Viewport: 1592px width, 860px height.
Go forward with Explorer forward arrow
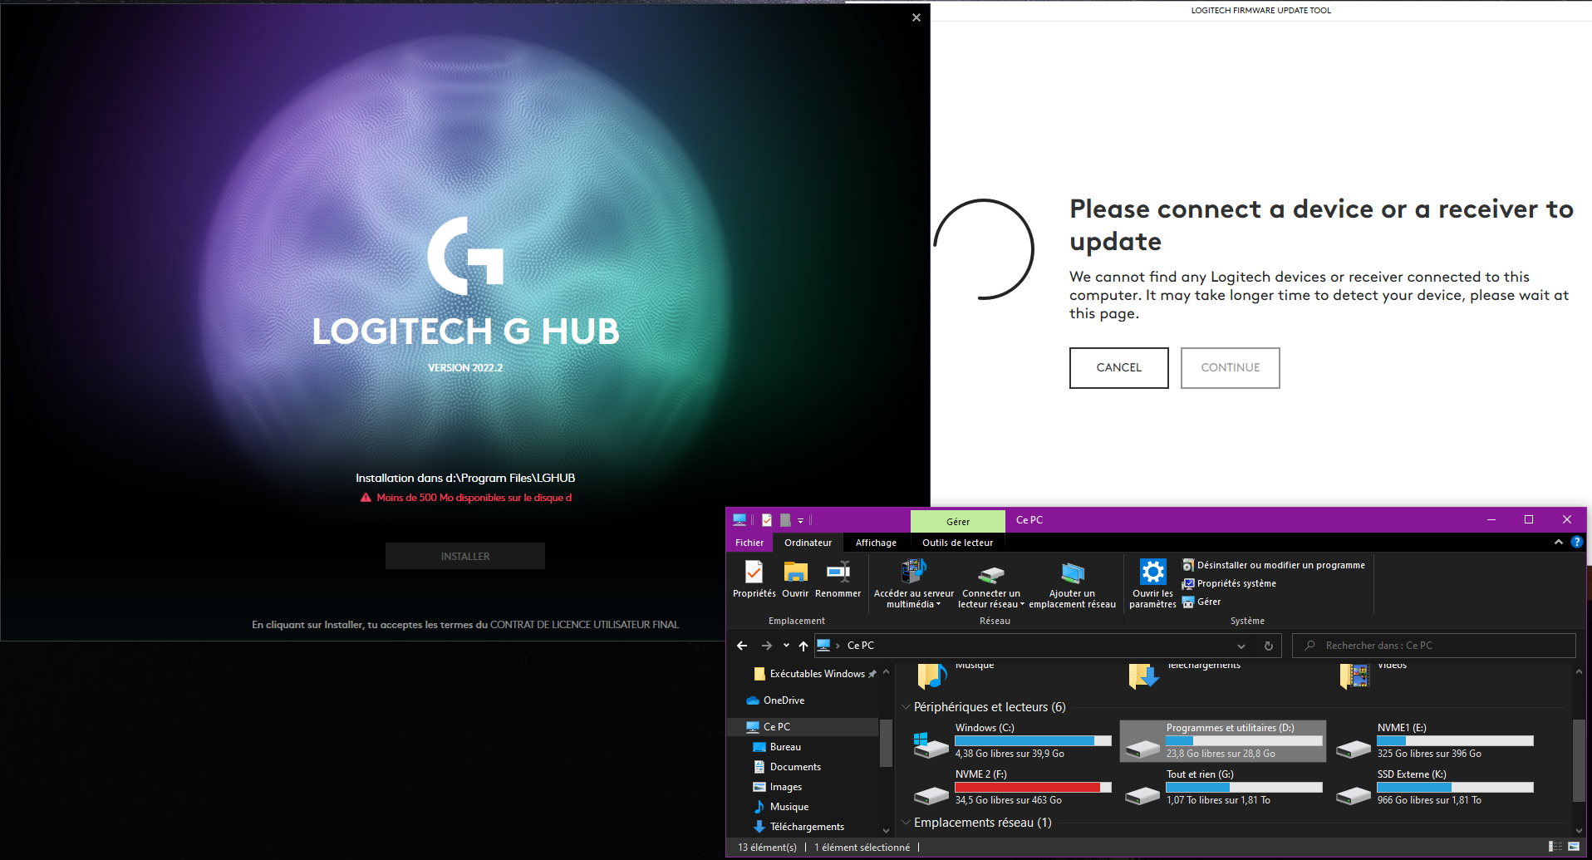click(x=767, y=646)
